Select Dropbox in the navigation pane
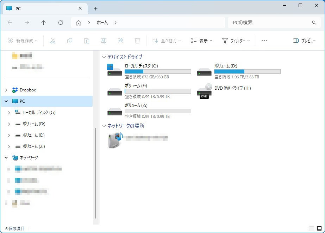 (x=27, y=90)
